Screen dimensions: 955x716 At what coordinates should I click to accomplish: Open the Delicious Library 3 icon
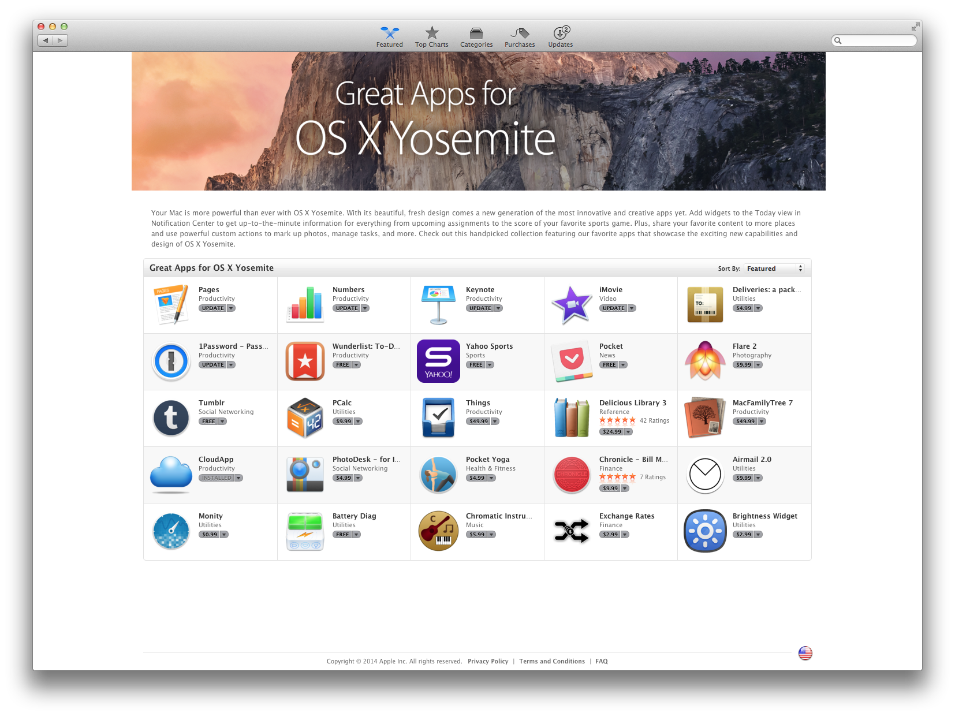click(x=572, y=417)
